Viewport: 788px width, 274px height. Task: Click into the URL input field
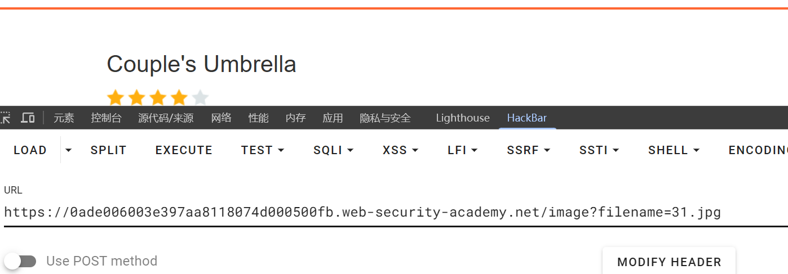click(x=395, y=212)
